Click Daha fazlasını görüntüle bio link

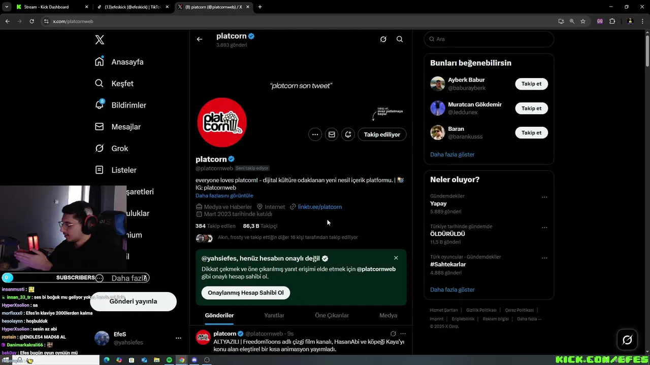(x=224, y=196)
